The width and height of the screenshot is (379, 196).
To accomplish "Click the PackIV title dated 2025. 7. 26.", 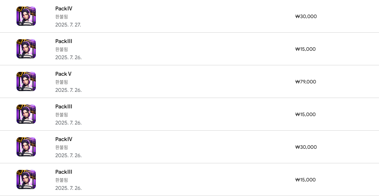I will tap(64, 139).
